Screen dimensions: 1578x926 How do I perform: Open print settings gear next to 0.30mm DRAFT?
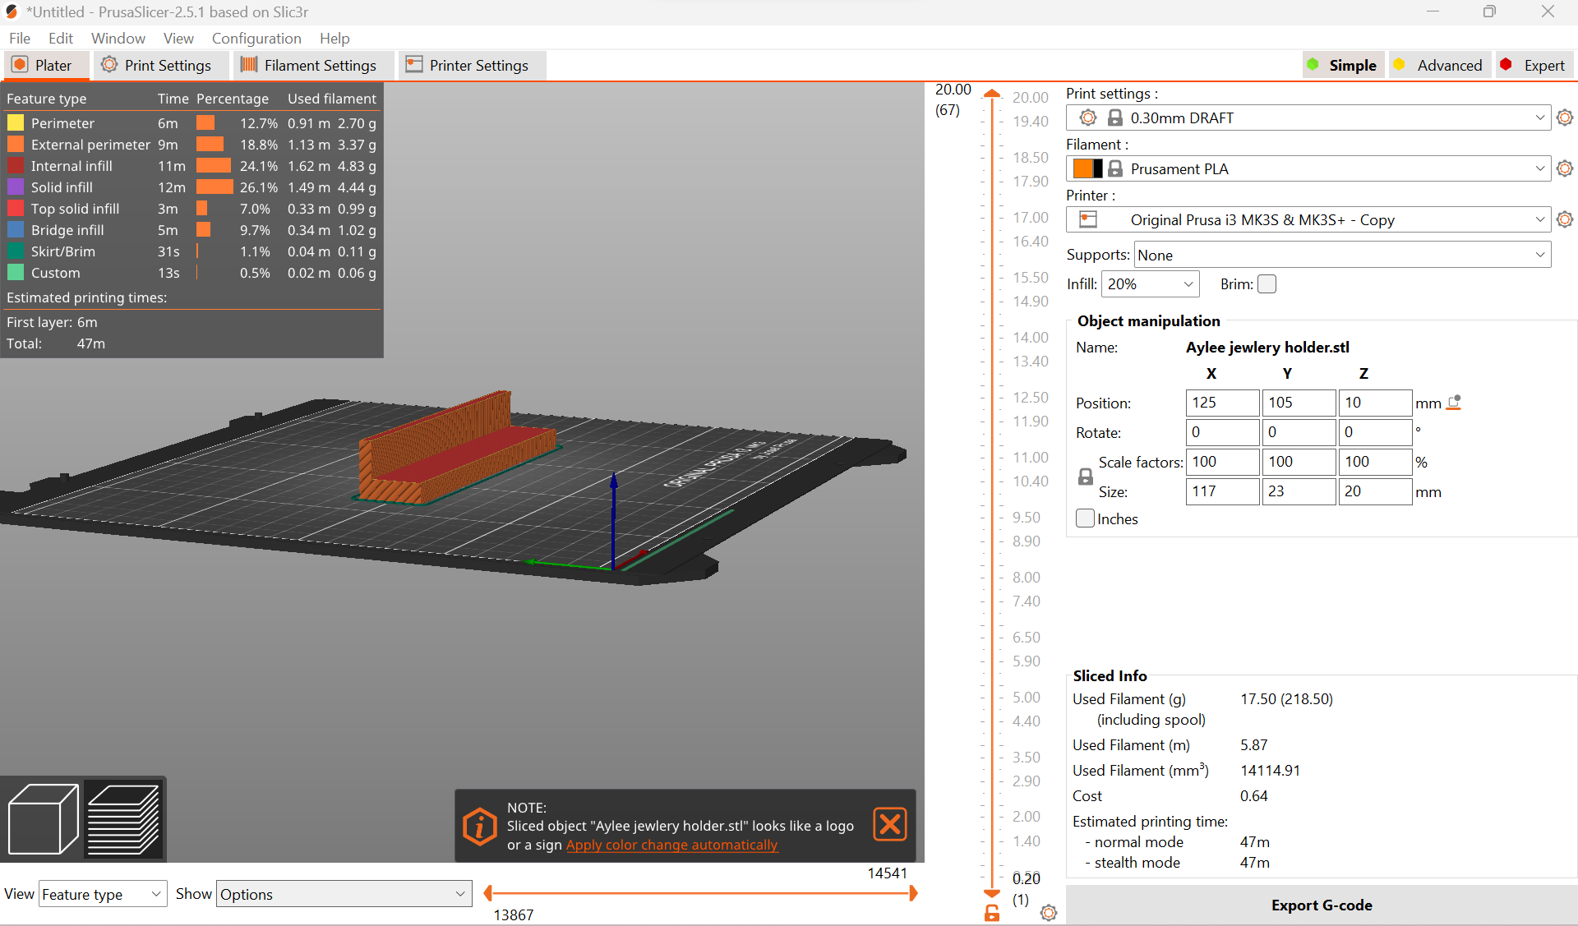pyautogui.click(x=1565, y=117)
